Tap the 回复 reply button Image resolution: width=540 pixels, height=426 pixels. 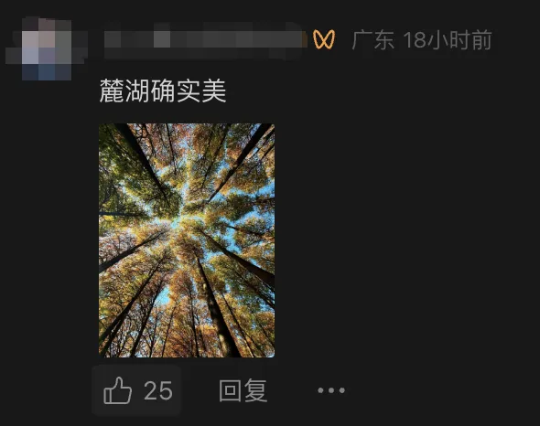(x=243, y=390)
